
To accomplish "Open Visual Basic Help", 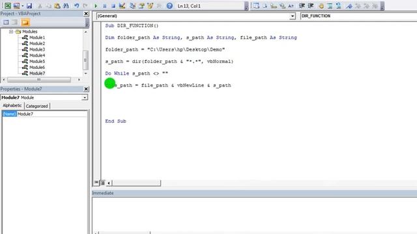I will [169, 6].
